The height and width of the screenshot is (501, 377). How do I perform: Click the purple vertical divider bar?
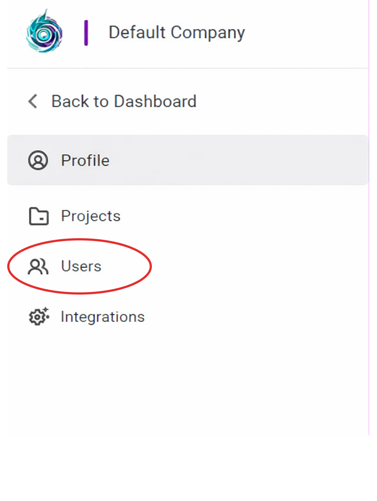pyautogui.click(x=86, y=33)
